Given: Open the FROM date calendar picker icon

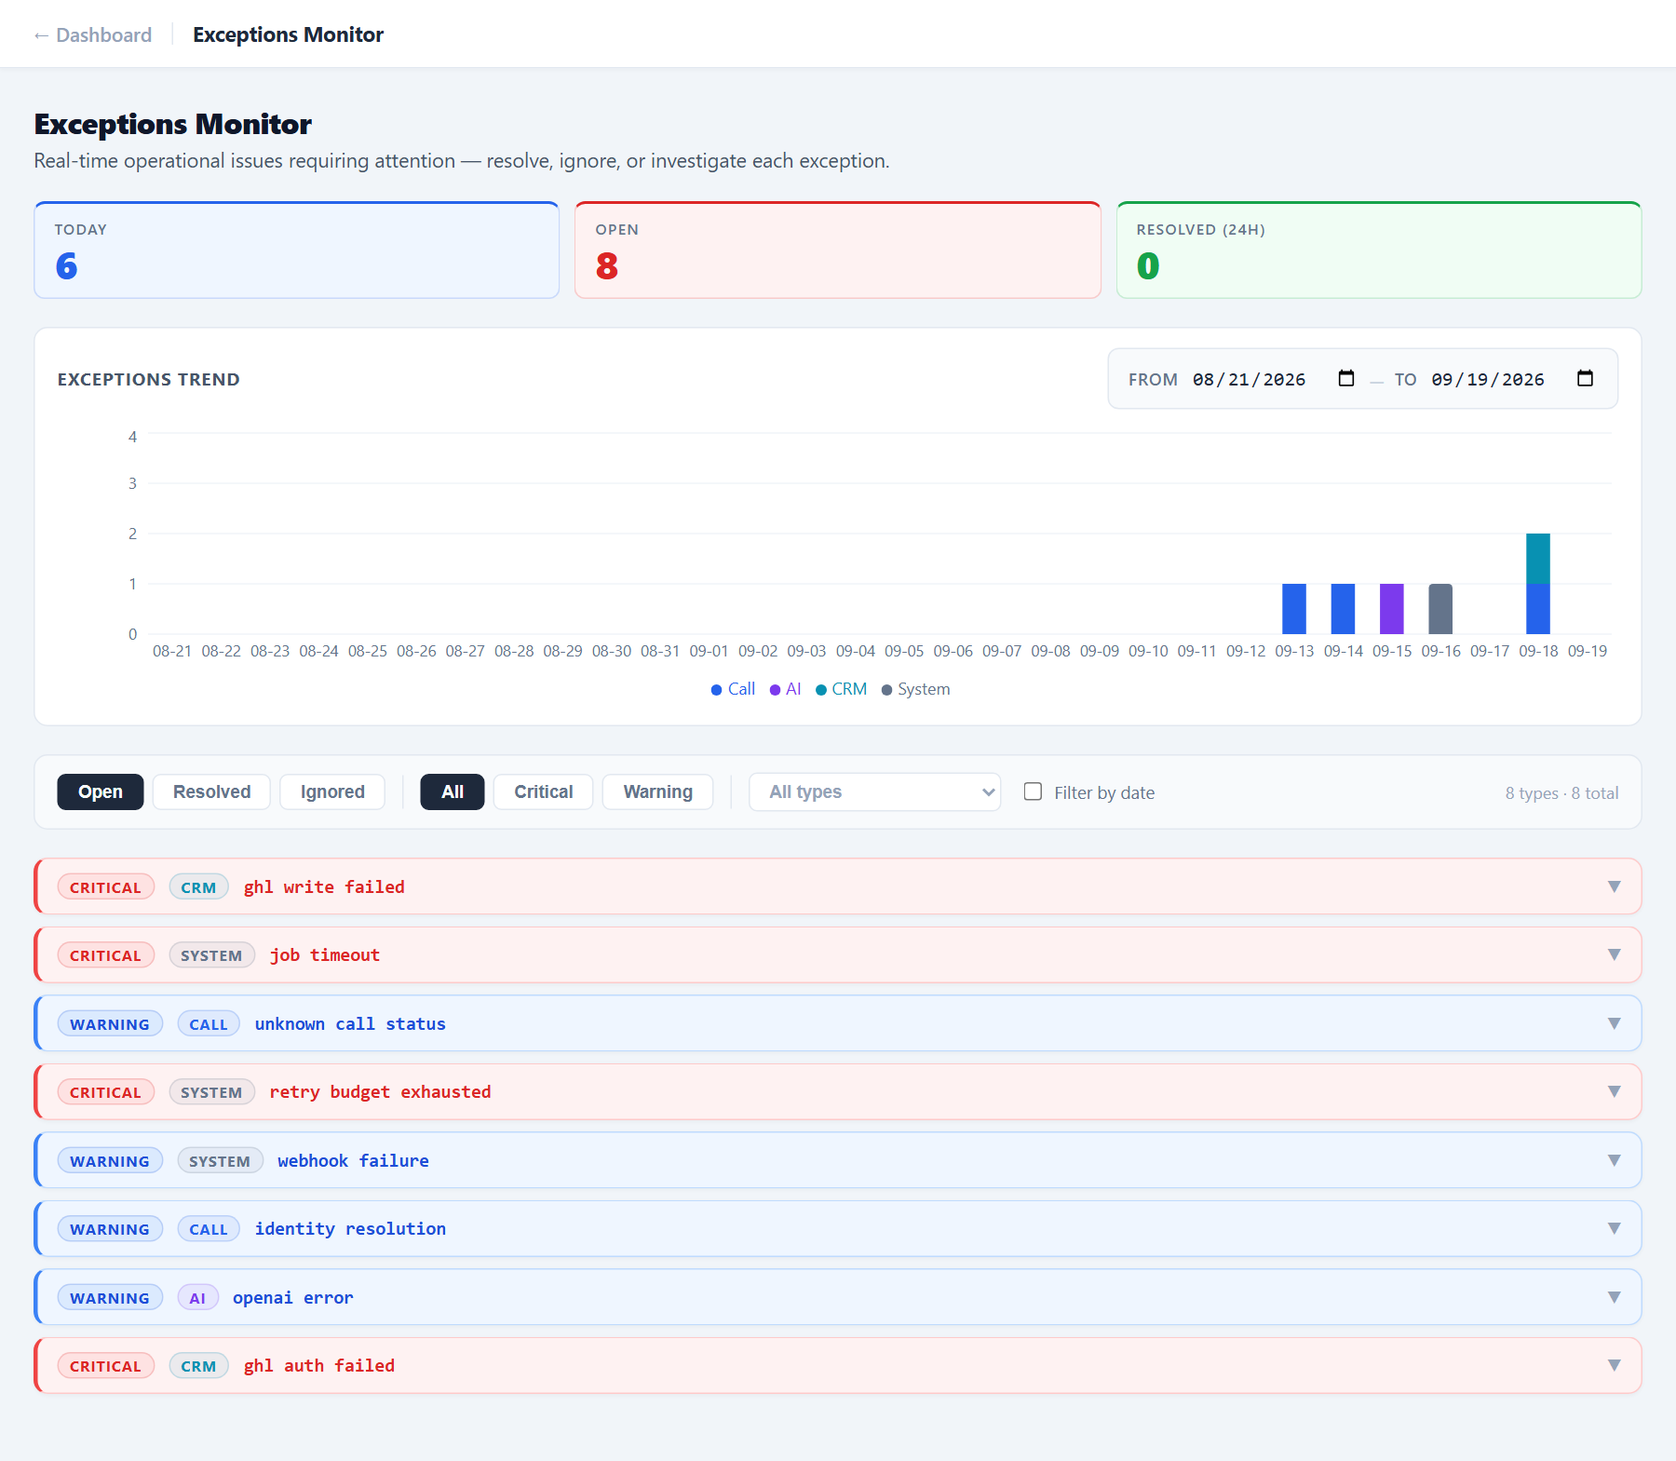Looking at the screenshot, I should 1345,378.
